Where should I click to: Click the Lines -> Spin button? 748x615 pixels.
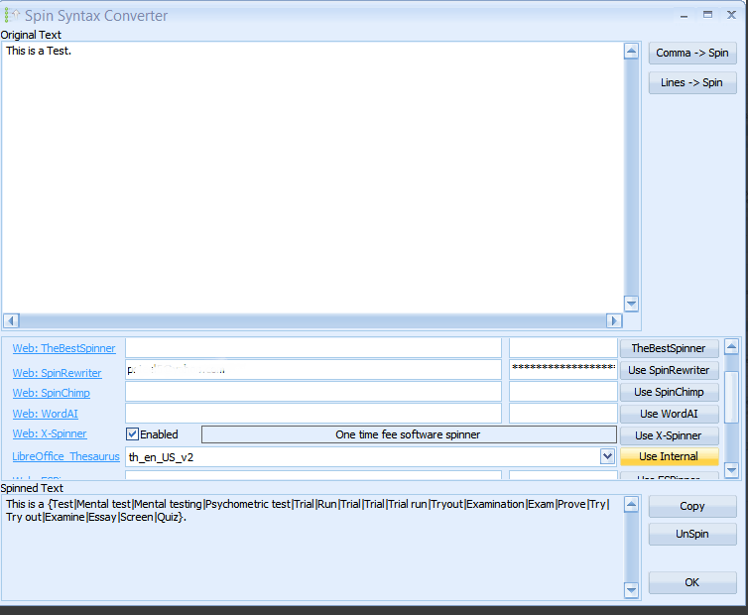click(x=691, y=82)
